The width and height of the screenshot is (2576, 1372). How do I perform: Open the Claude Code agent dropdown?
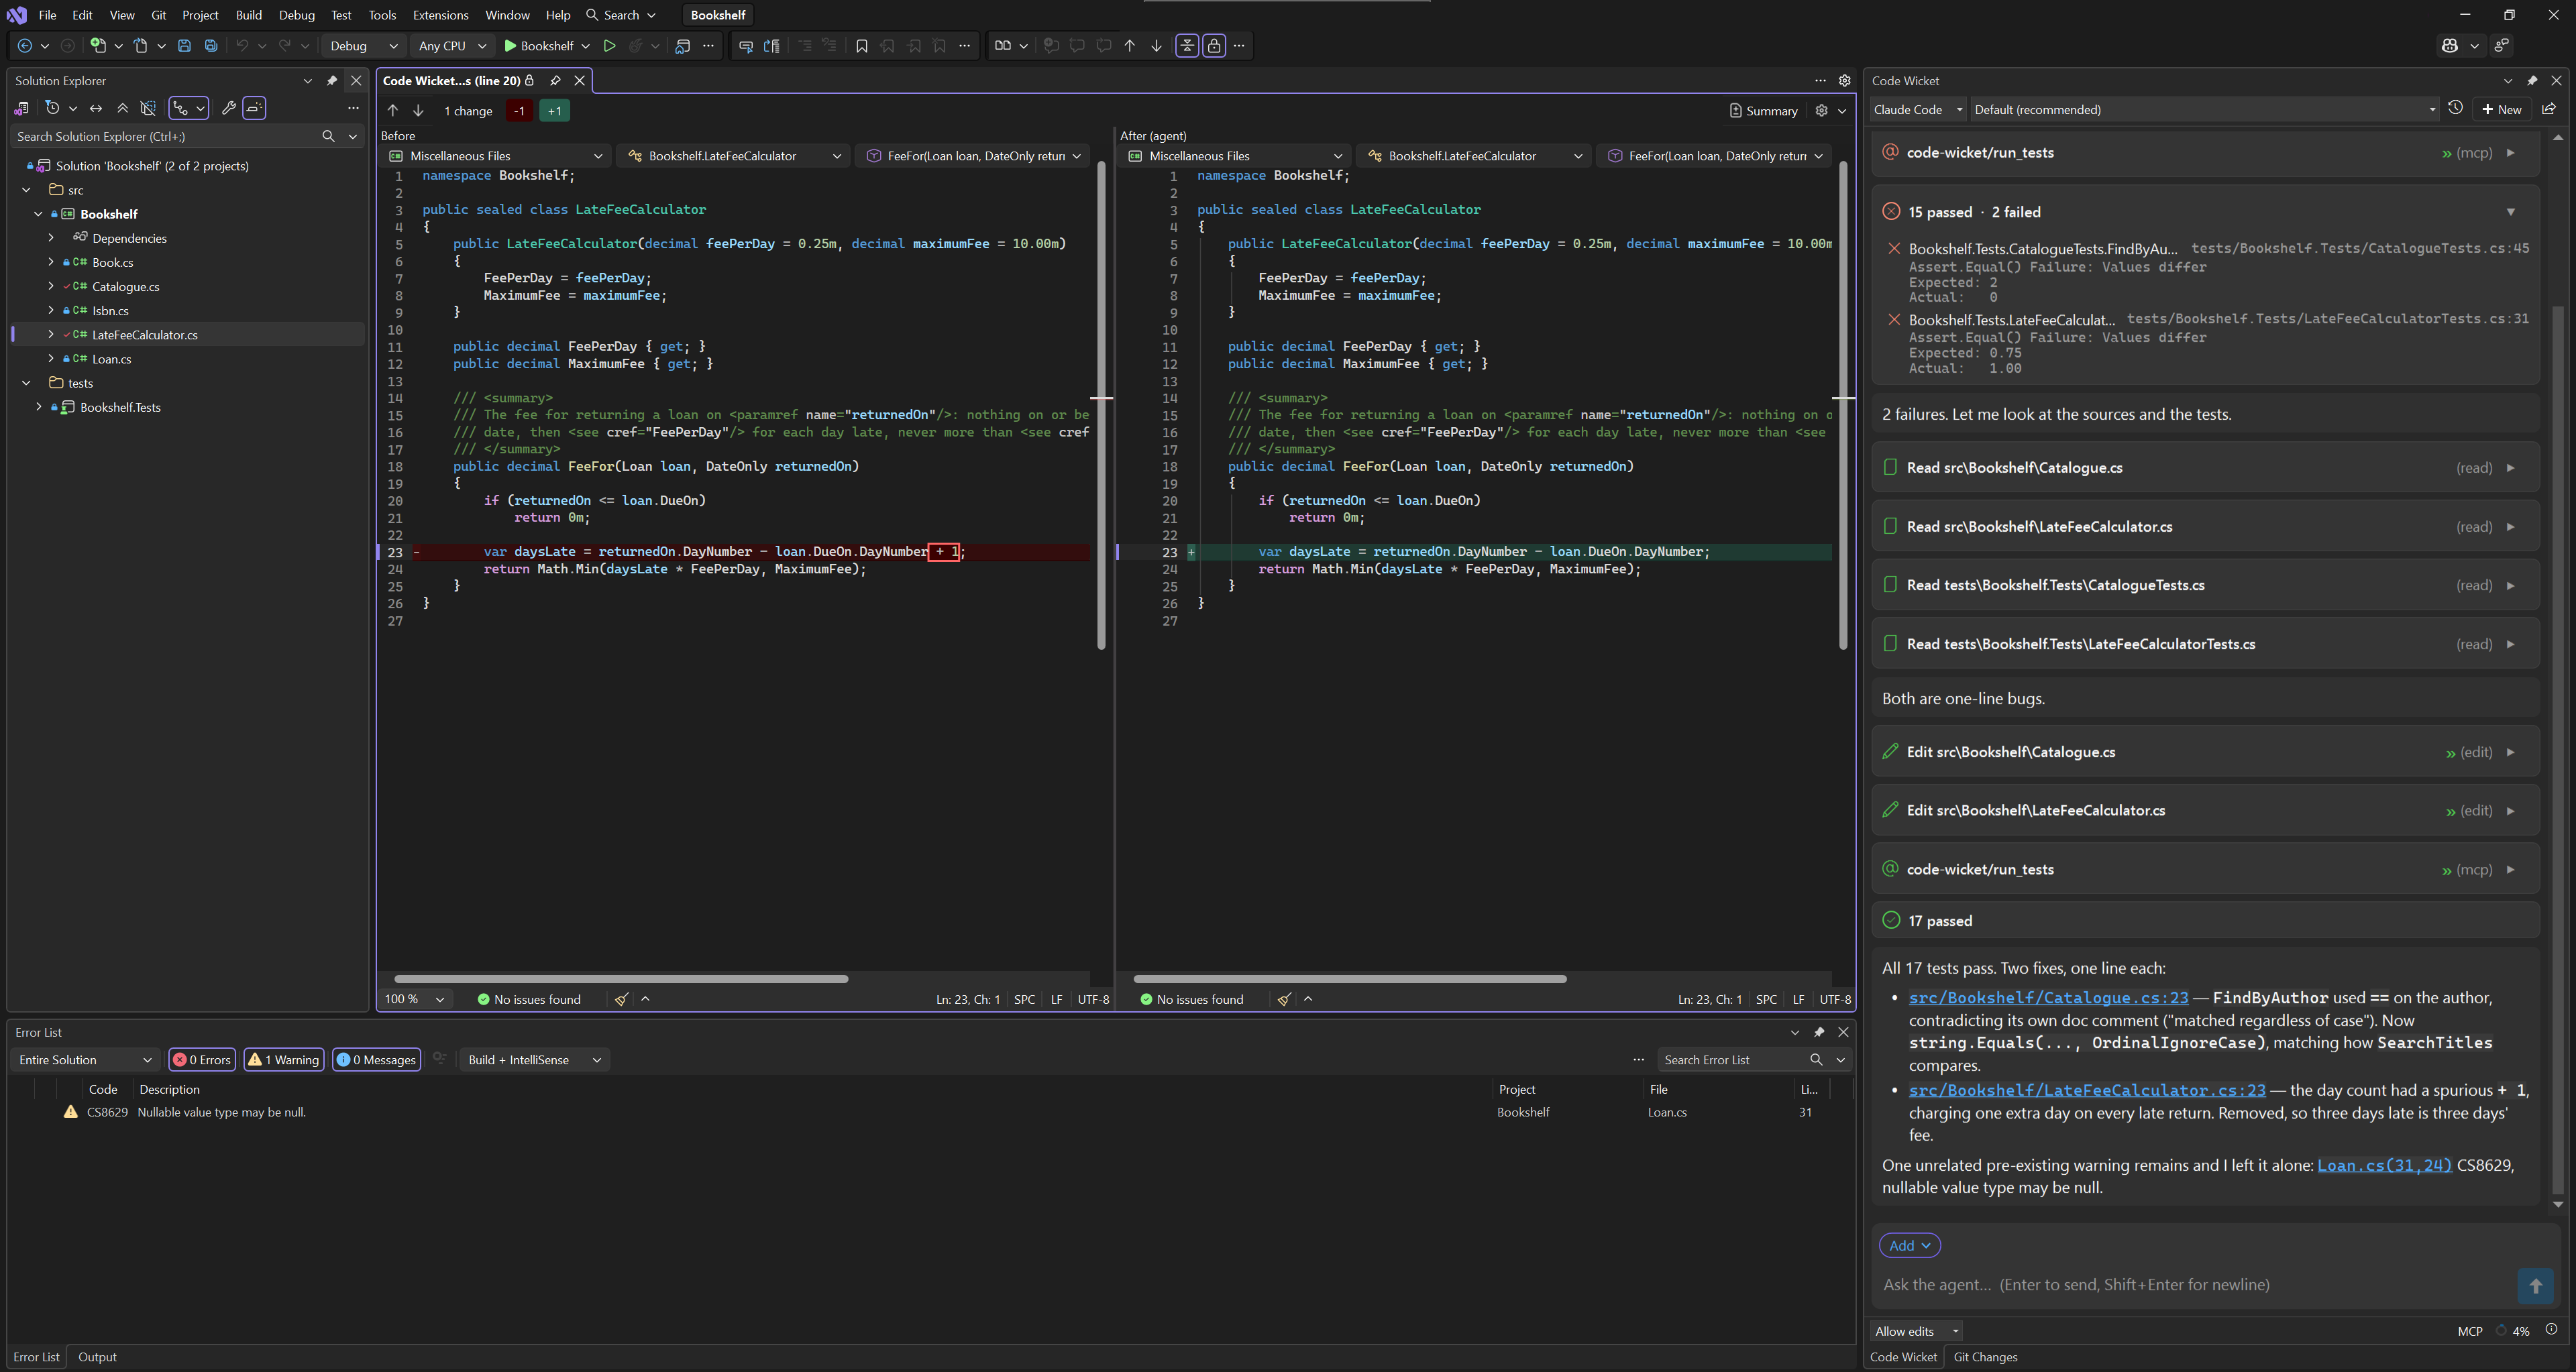coord(1918,109)
